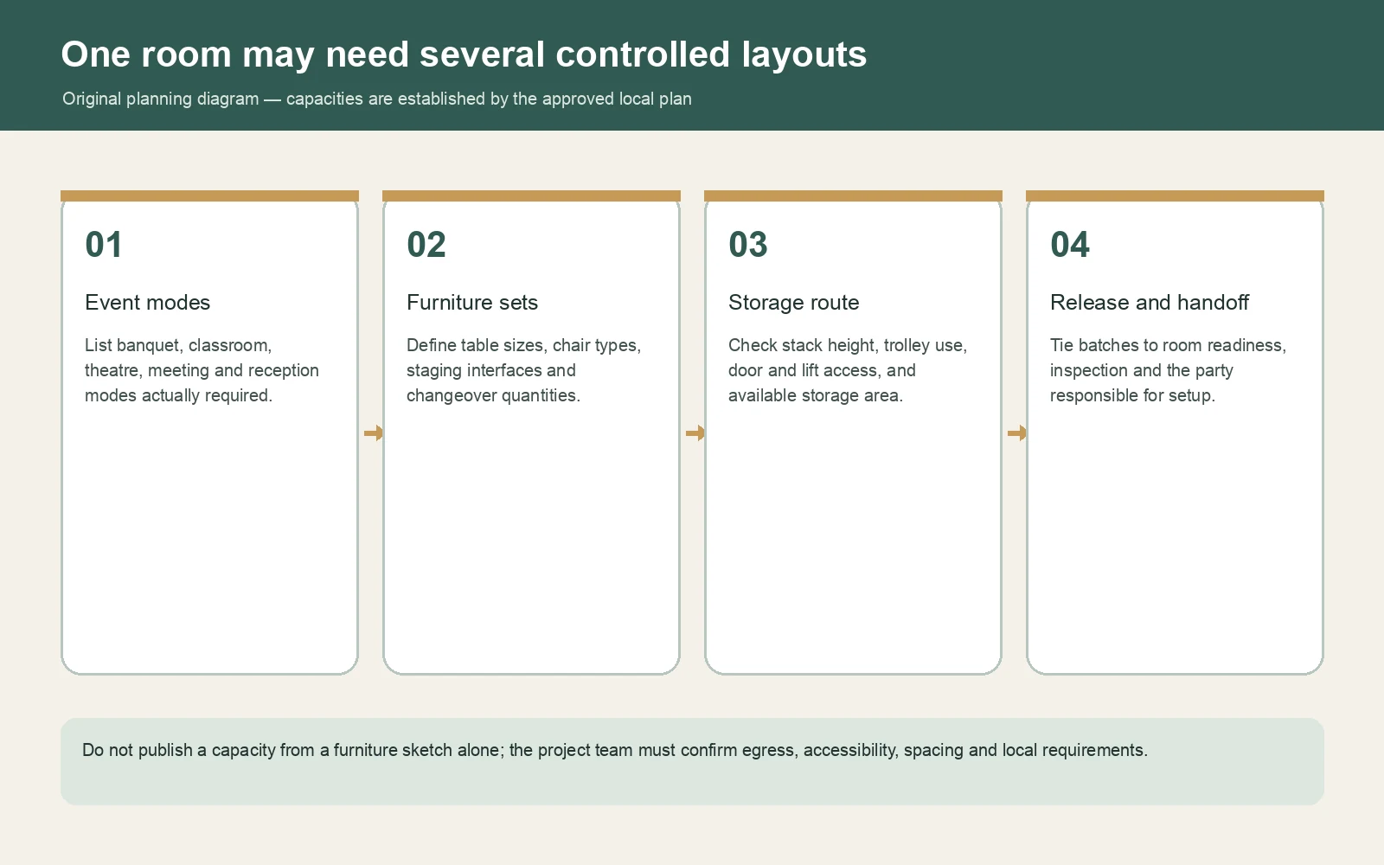Click step number 01
Image resolution: width=1384 pixels, height=865 pixels.
(104, 245)
